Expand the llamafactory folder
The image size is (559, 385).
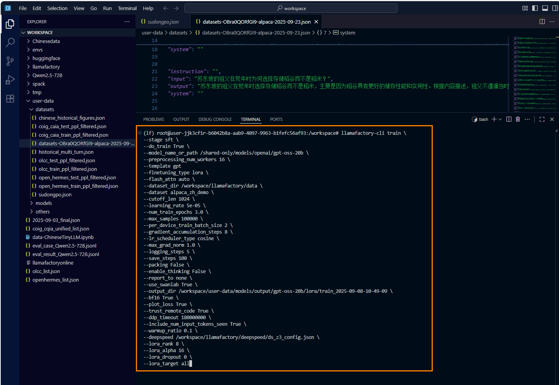(46, 67)
